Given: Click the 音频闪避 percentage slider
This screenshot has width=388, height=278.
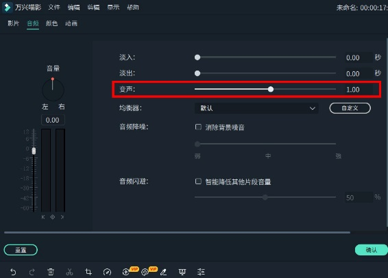Looking at the screenshot, I should click(265, 197).
